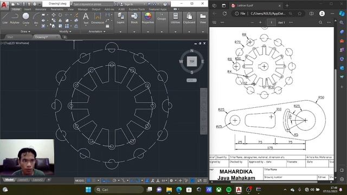Image resolution: width=347 pixels, height=195 pixels.
Task: Open the View panel in ribbon
Action: point(203,18)
